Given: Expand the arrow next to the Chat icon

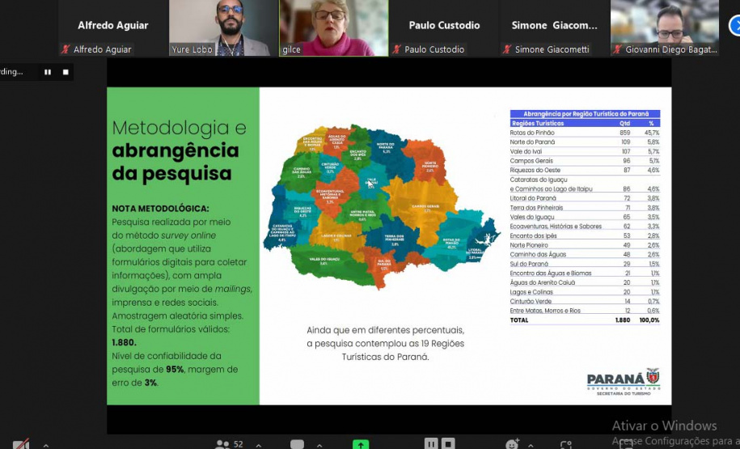Looking at the screenshot, I should tap(319, 445).
